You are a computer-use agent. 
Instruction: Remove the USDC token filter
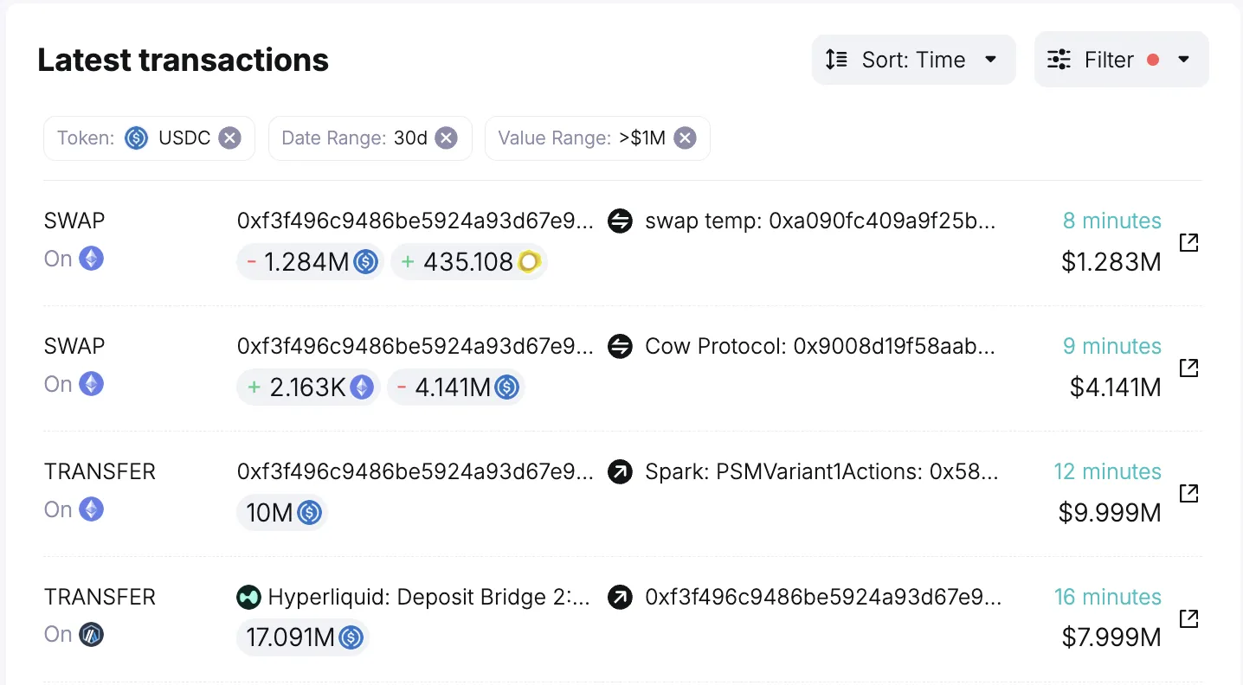click(229, 138)
